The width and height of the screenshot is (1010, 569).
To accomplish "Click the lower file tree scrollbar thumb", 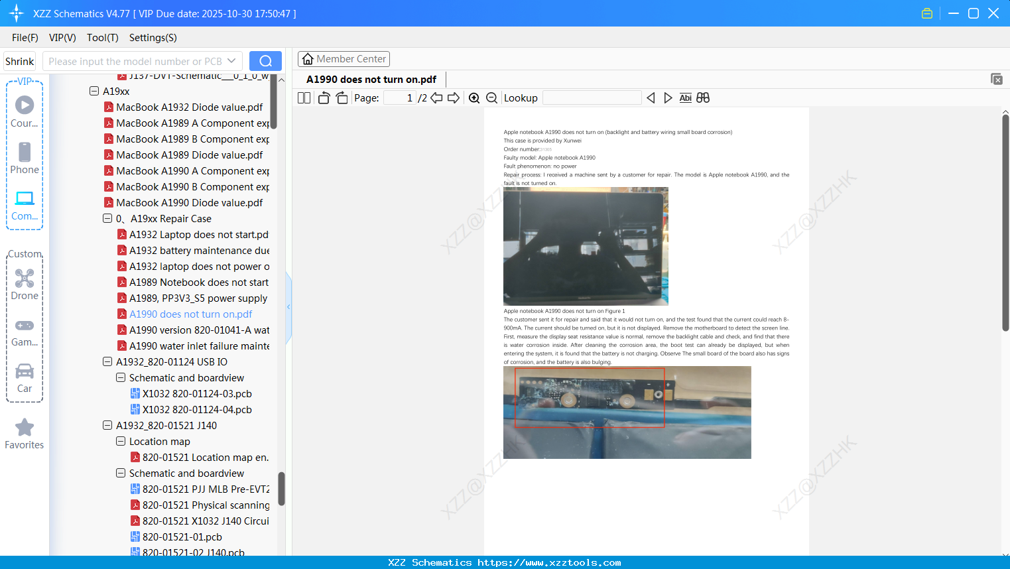I will pos(281,489).
